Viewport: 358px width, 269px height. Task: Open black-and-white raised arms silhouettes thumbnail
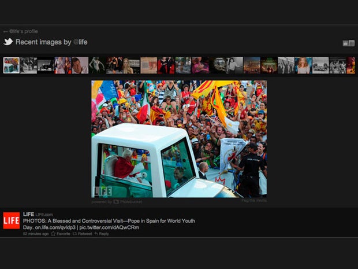[x=286, y=65]
